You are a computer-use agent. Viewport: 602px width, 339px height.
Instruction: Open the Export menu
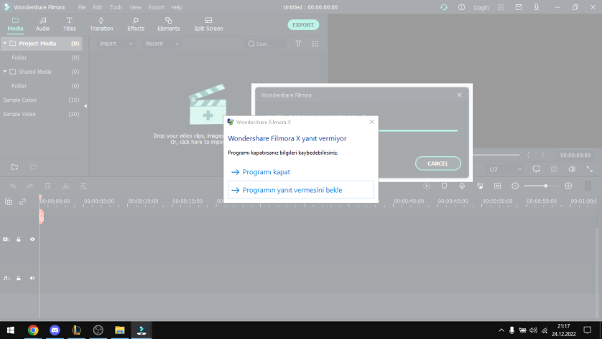pyautogui.click(x=157, y=7)
